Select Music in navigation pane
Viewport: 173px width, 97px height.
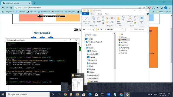pyautogui.click(x=90, y=66)
